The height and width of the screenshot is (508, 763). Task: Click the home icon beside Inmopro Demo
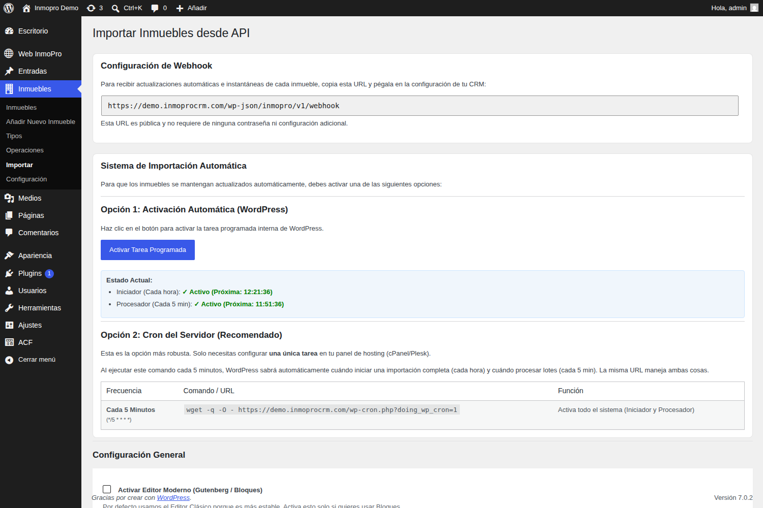[x=26, y=8]
